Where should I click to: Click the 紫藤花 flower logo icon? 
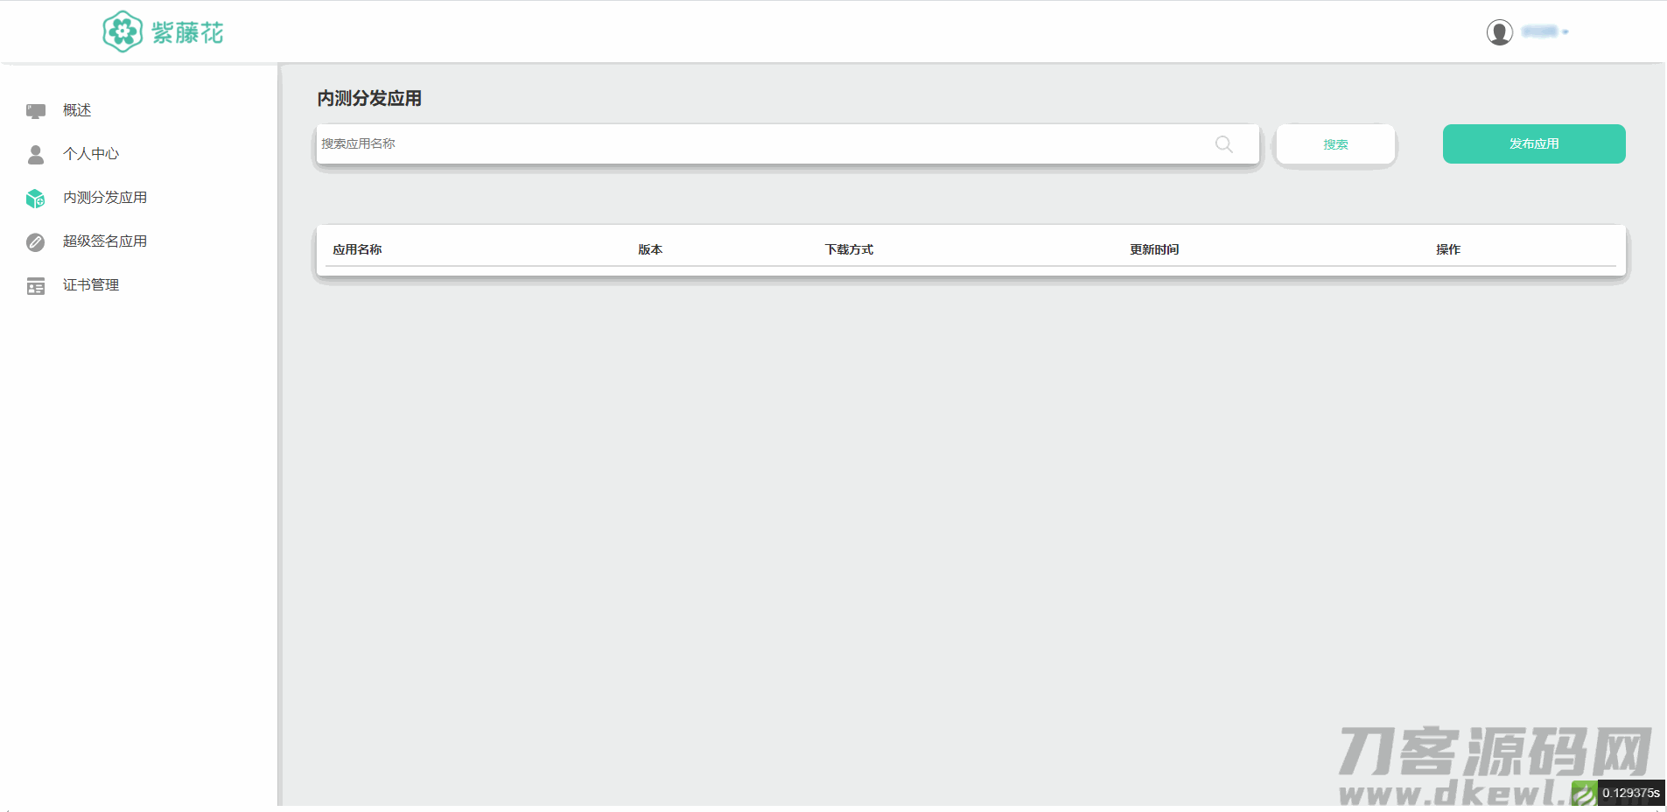[x=123, y=32]
